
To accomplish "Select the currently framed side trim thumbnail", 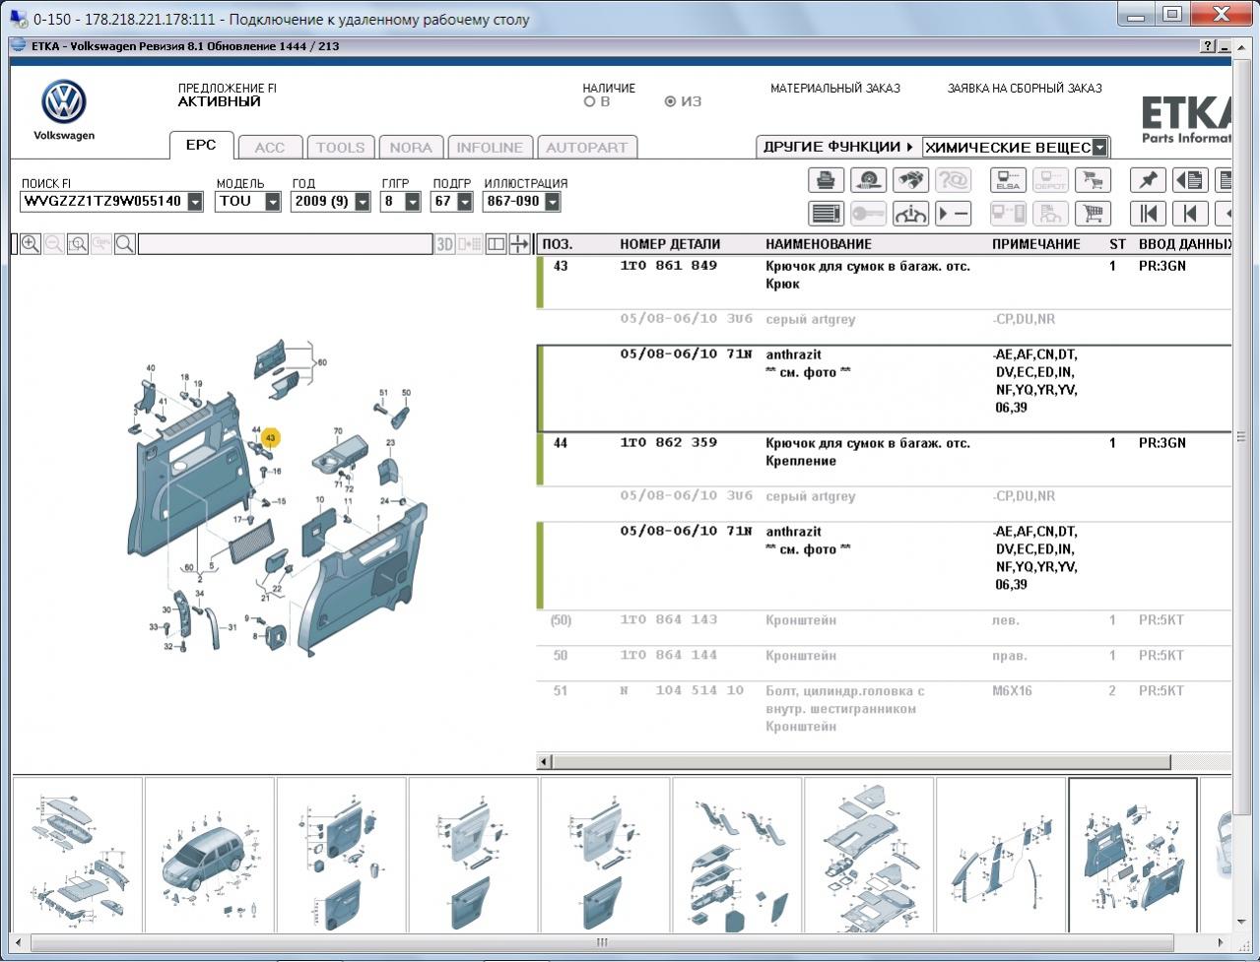I will (x=1133, y=855).
